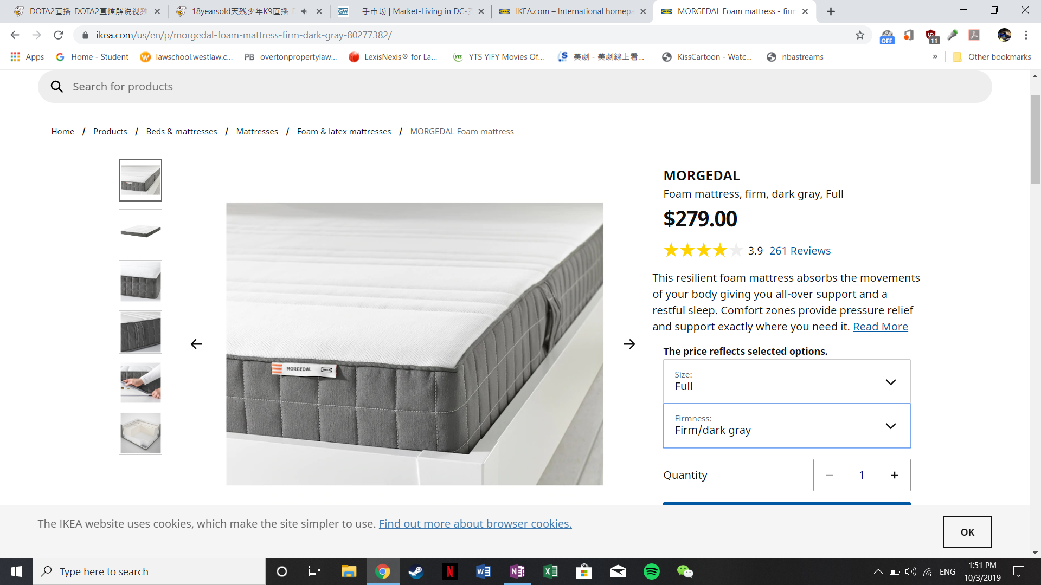The height and width of the screenshot is (585, 1041).
Task: Open Chrome menu three dots
Action: click(1026, 35)
